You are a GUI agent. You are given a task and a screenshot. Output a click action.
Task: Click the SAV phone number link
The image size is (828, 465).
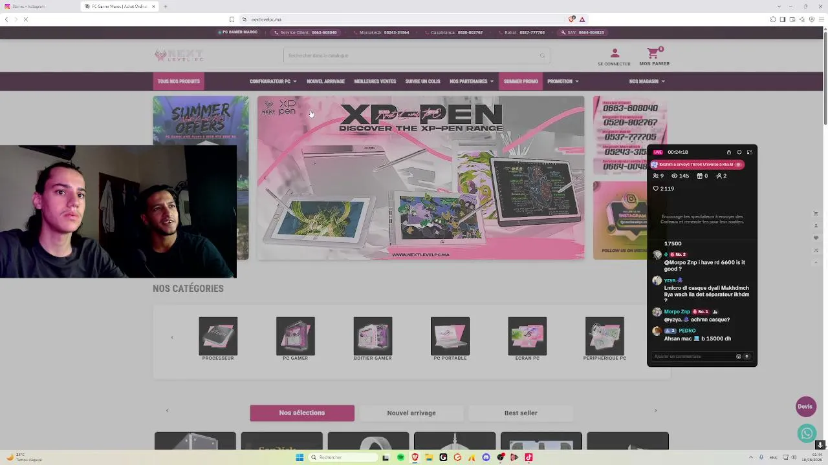tap(583, 32)
